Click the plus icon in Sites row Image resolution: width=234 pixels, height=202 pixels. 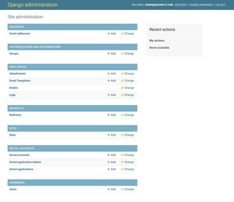[109, 135]
